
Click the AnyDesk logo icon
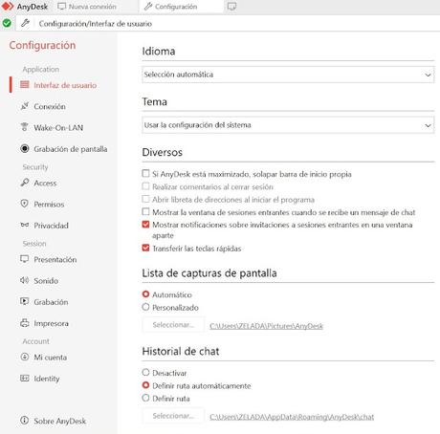pos(8,6)
